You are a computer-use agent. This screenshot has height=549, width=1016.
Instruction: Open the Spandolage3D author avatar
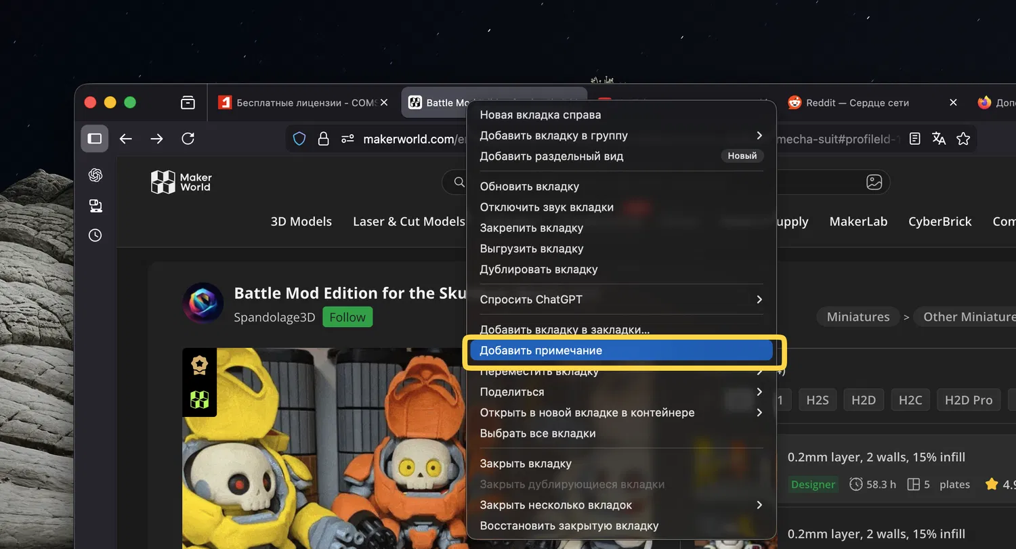pos(203,303)
